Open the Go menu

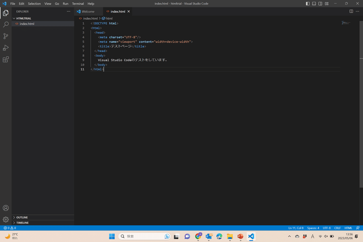point(57,4)
